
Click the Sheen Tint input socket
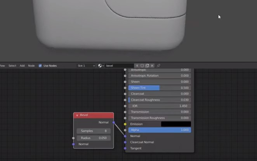[125, 88]
